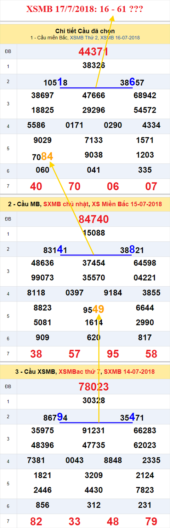Select red number 70 in the 16-07 table
The width and height of the screenshot is (170, 528).
(74, 186)
